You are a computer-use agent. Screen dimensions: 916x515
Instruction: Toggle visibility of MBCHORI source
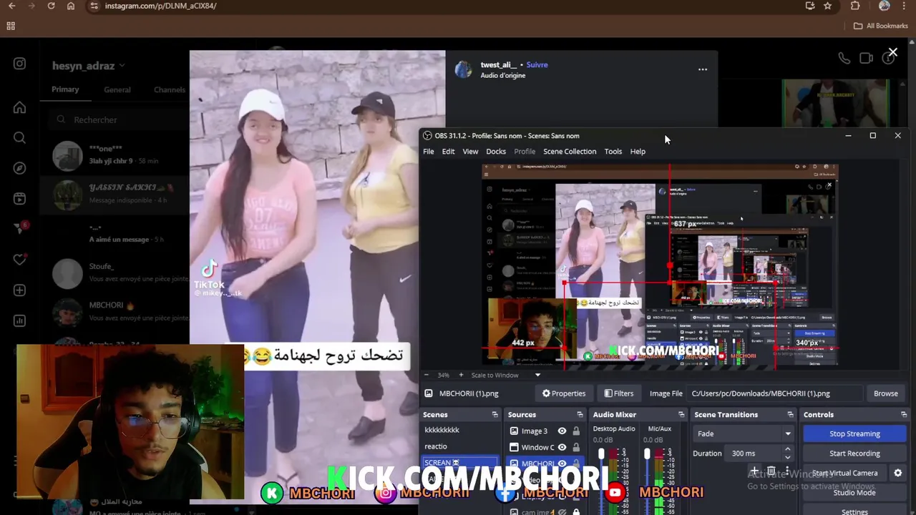click(x=562, y=464)
